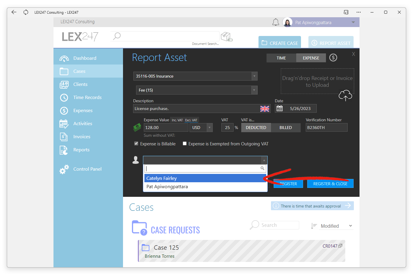Viewport: 413px width, 275px height.
Task: Click the Control Panel gears icon
Action: [x=64, y=169]
